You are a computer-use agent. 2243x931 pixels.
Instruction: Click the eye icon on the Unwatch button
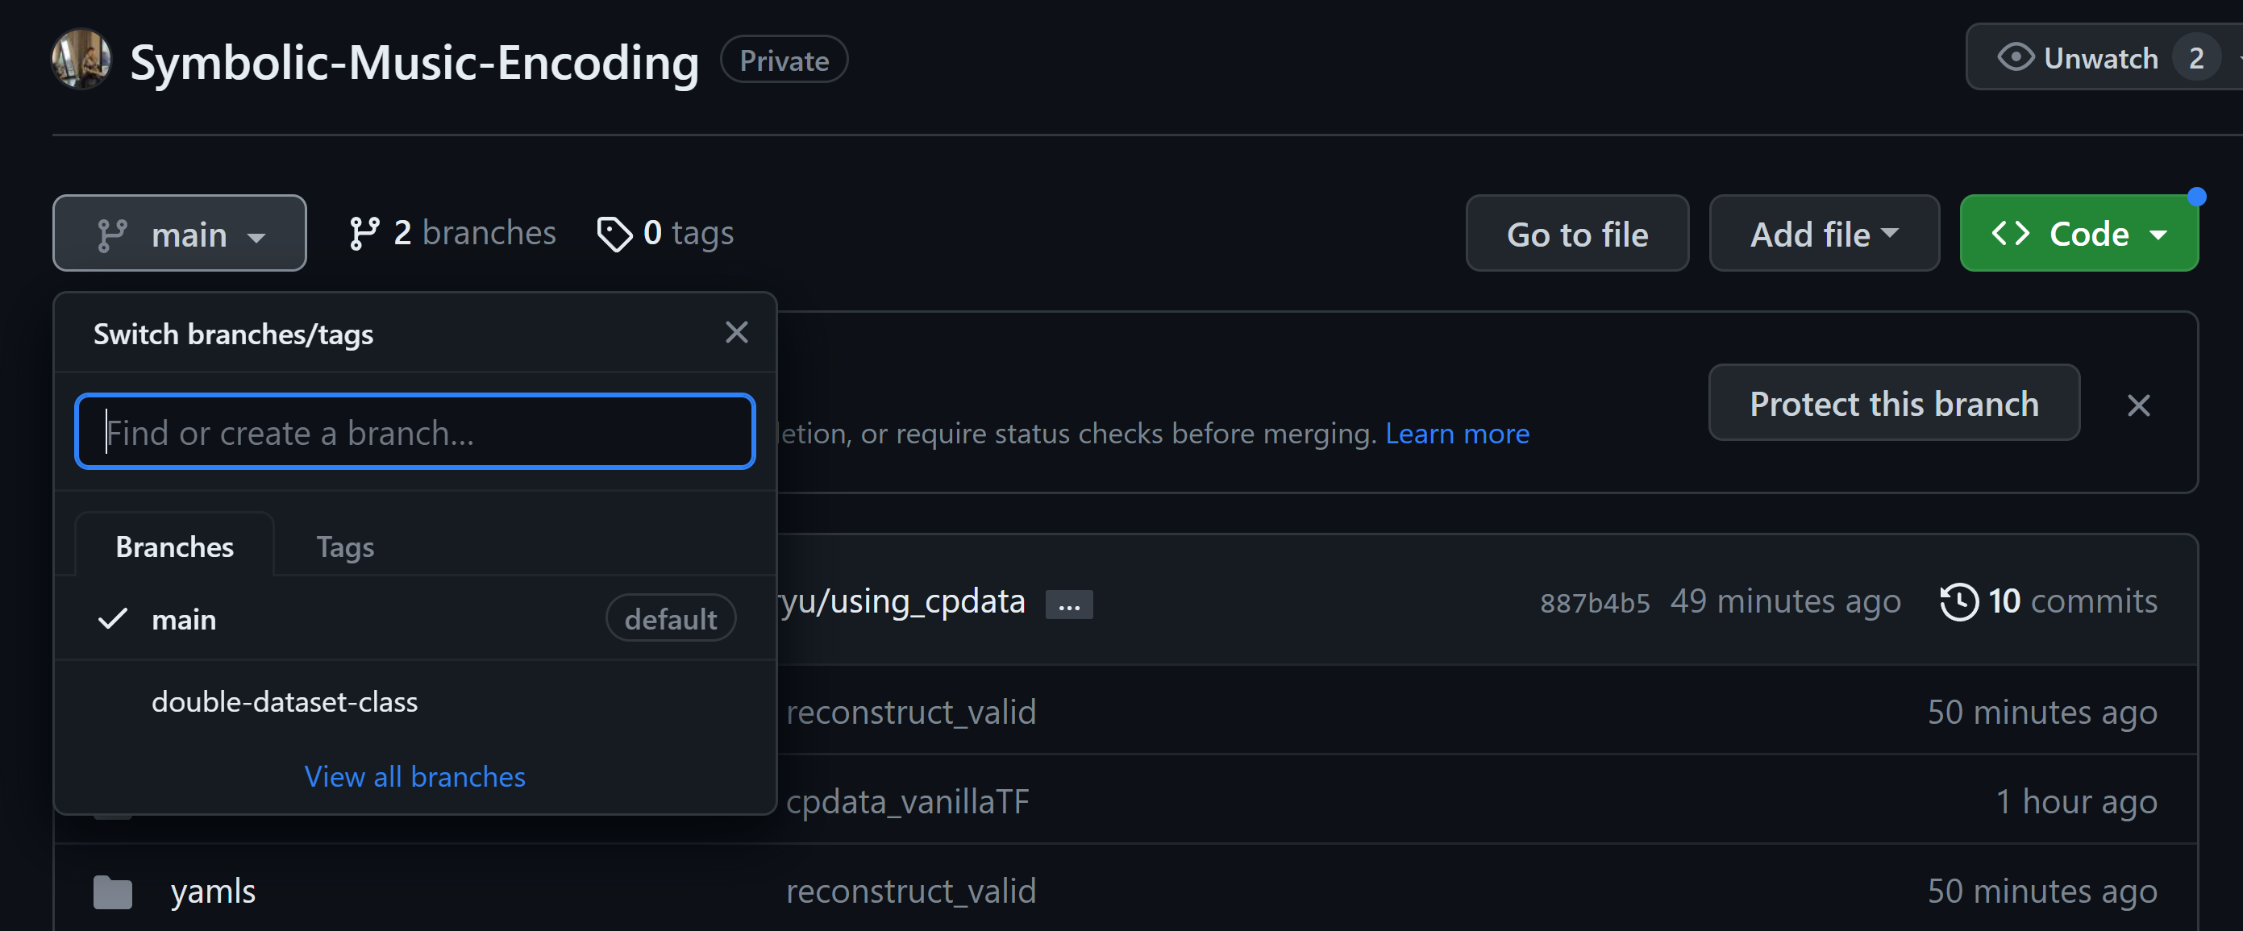tap(2016, 56)
